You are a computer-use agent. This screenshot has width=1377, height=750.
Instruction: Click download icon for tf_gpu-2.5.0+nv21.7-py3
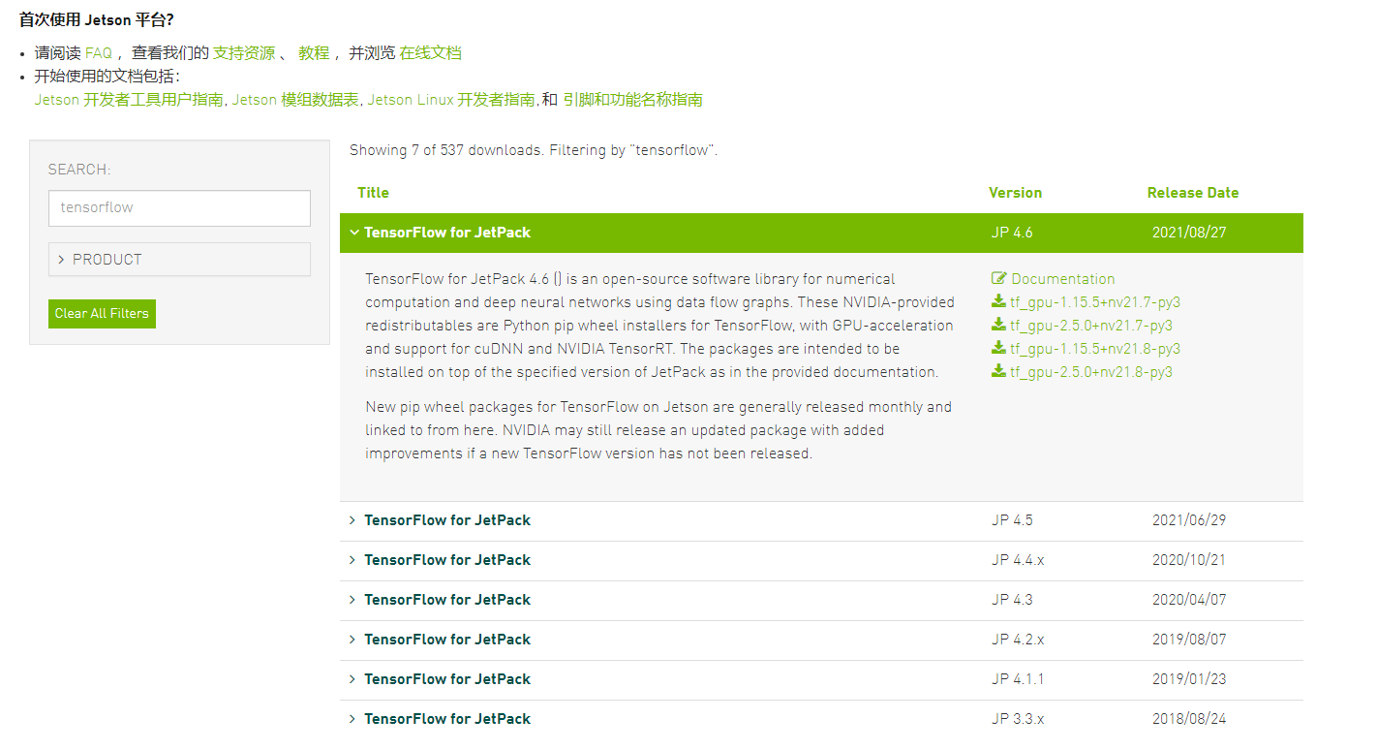(x=998, y=326)
